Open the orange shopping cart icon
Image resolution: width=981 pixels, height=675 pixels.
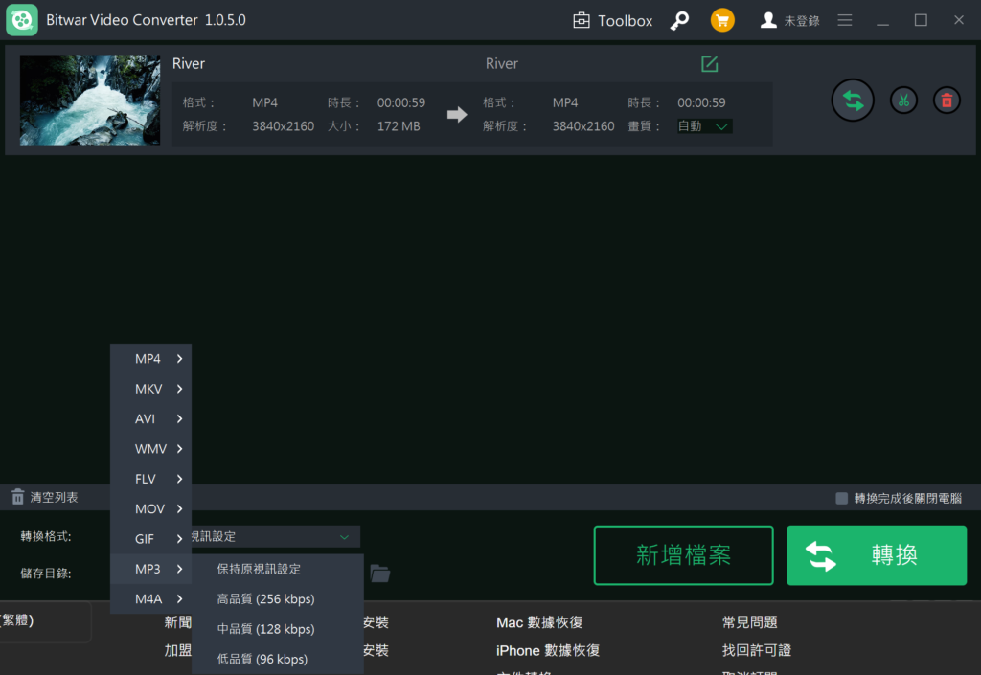pos(722,20)
